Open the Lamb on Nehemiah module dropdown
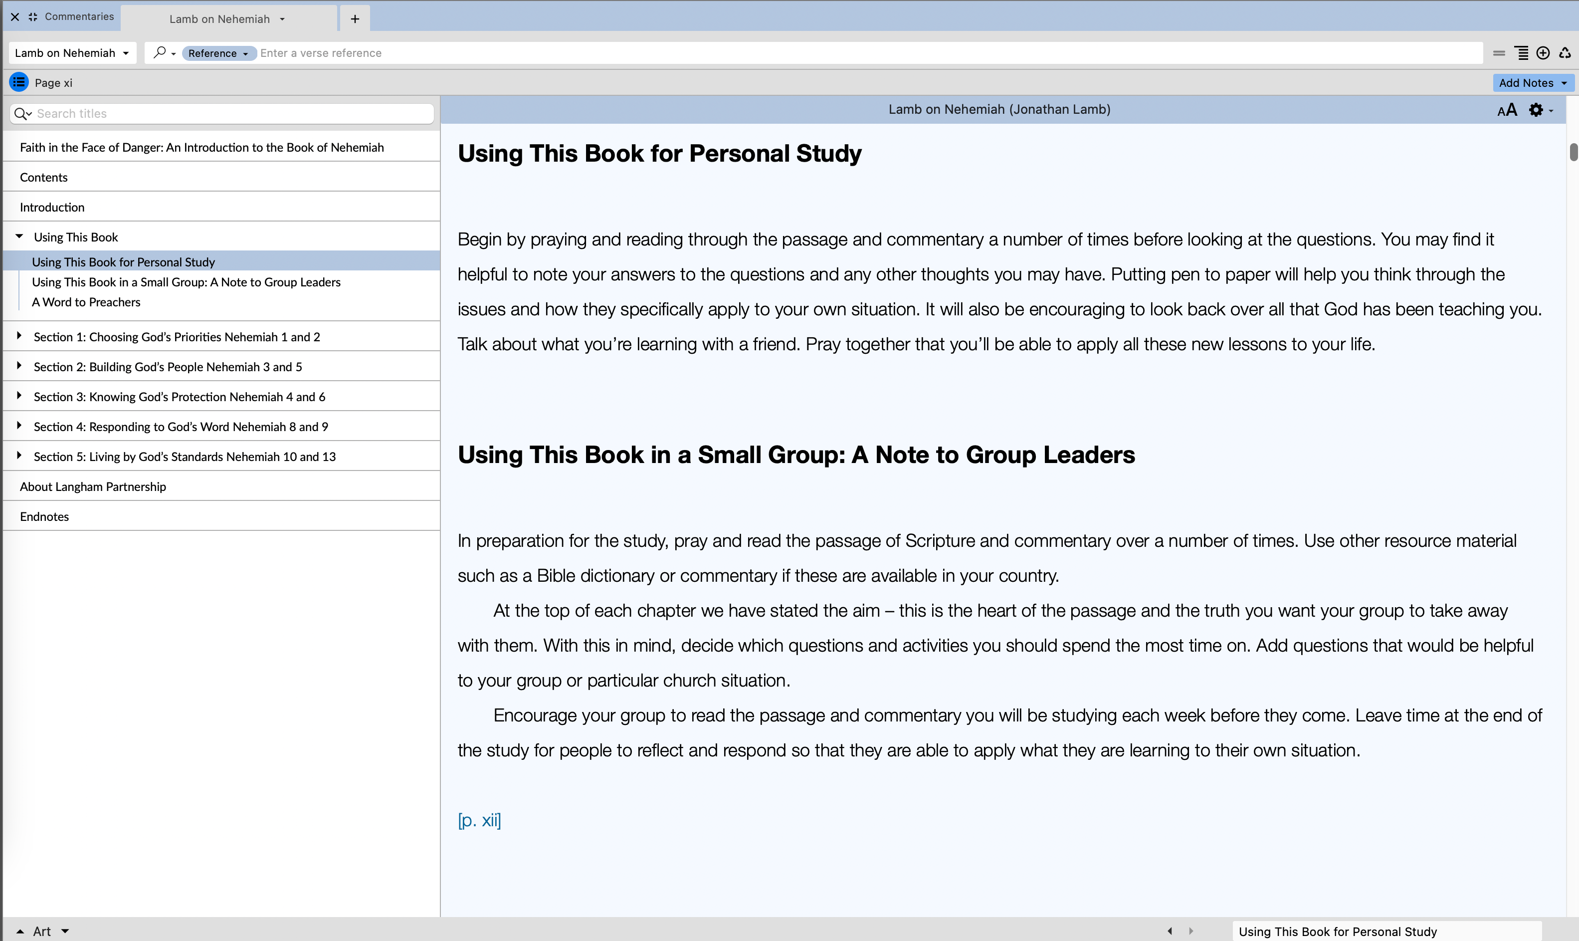The width and height of the screenshot is (1579, 941). tap(72, 53)
